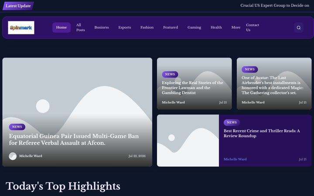Open the search icon in the navbar
Image resolution: width=314 pixels, height=196 pixels.
click(x=298, y=27)
